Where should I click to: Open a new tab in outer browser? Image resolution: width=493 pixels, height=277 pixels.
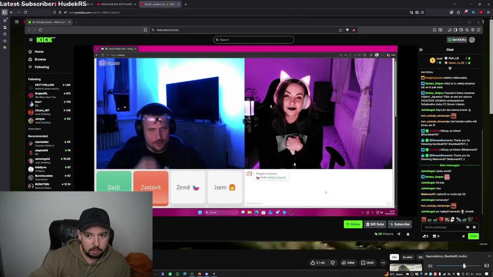[186, 4]
